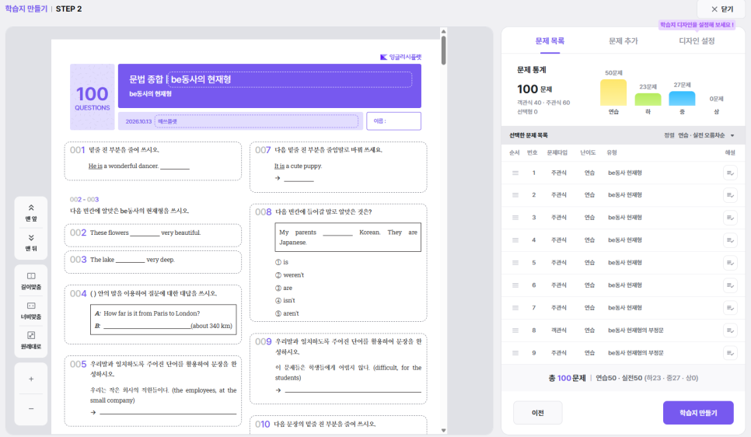Click the 난이도 column header
The height and width of the screenshot is (437, 751).
pos(588,153)
